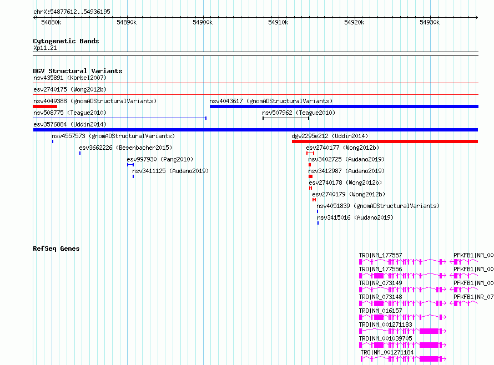Click the RefSeq Genes track title

coord(56,249)
